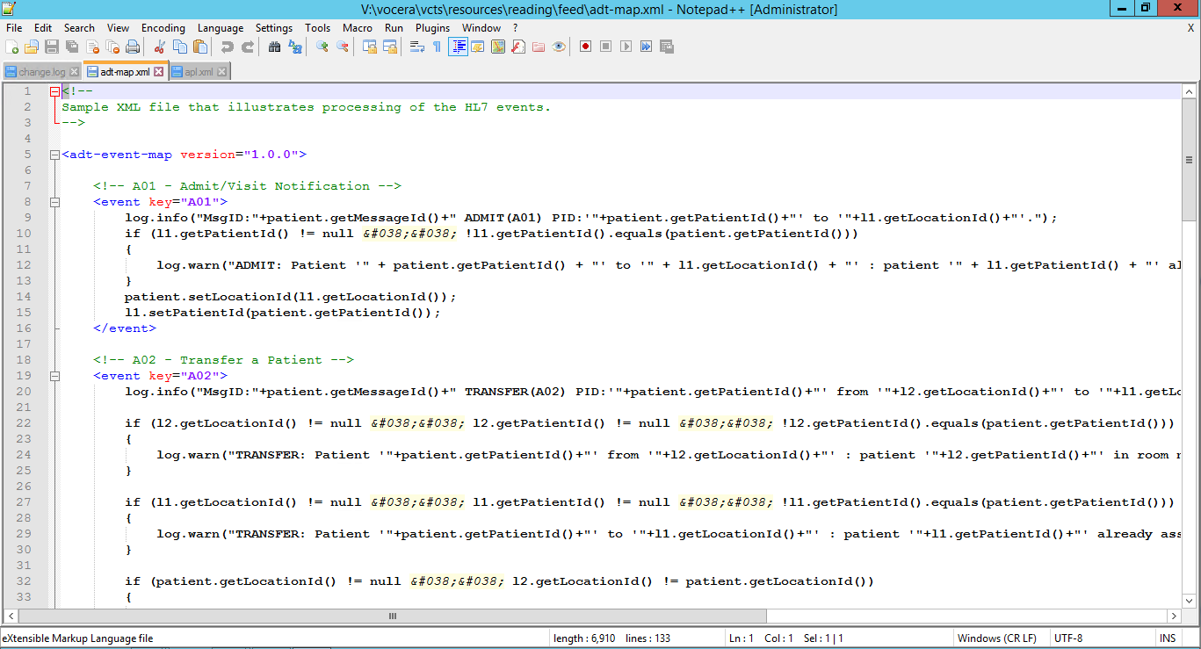
Task: Toggle Show All Characters pilcrow icon
Action: coord(437,47)
